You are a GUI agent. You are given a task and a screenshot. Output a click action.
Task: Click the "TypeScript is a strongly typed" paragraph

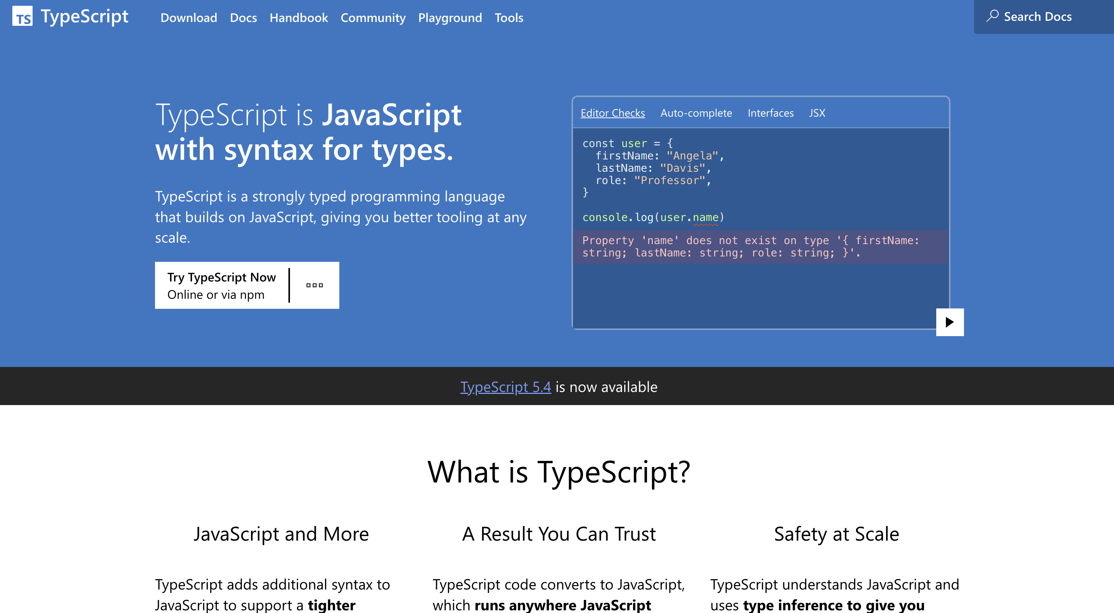(x=341, y=217)
